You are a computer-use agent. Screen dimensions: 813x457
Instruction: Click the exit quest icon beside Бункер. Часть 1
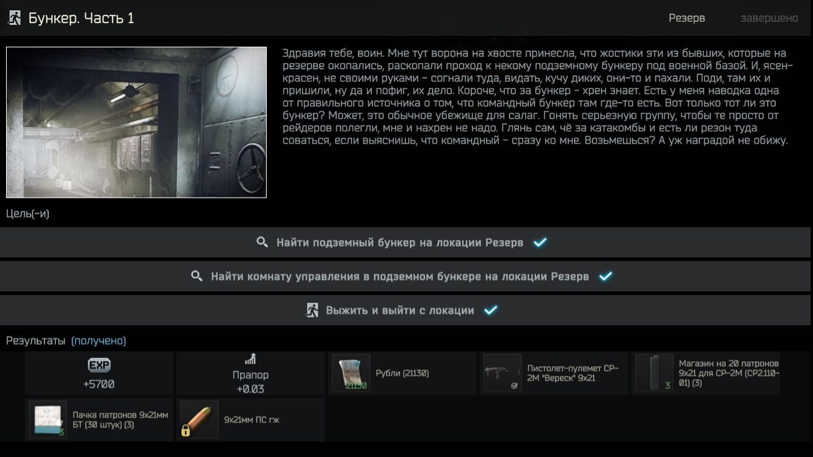15,18
